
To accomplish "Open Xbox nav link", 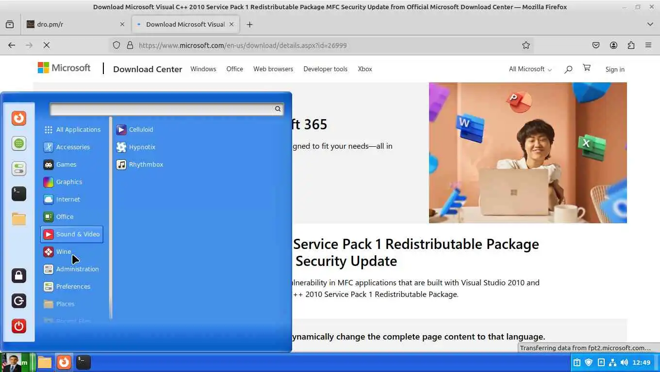I will click(x=365, y=69).
